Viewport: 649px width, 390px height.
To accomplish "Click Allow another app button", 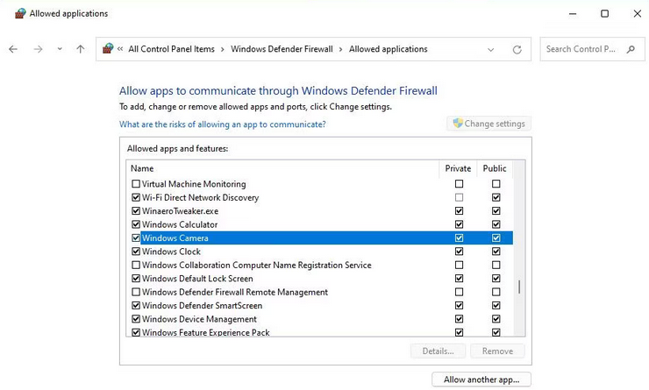I will tap(481, 379).
